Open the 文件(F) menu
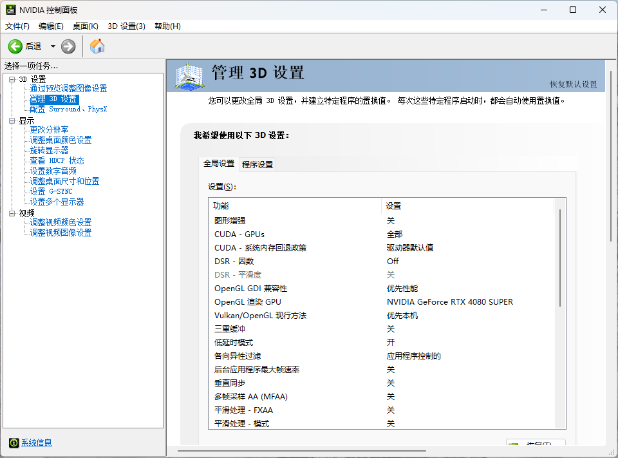The image size is (618, 458). coord(17,26)
